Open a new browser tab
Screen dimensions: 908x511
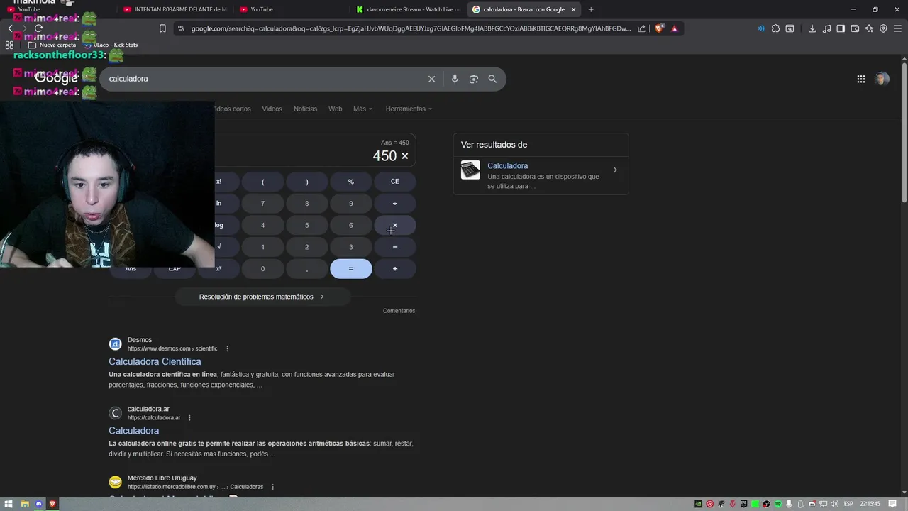click(591, 9)
